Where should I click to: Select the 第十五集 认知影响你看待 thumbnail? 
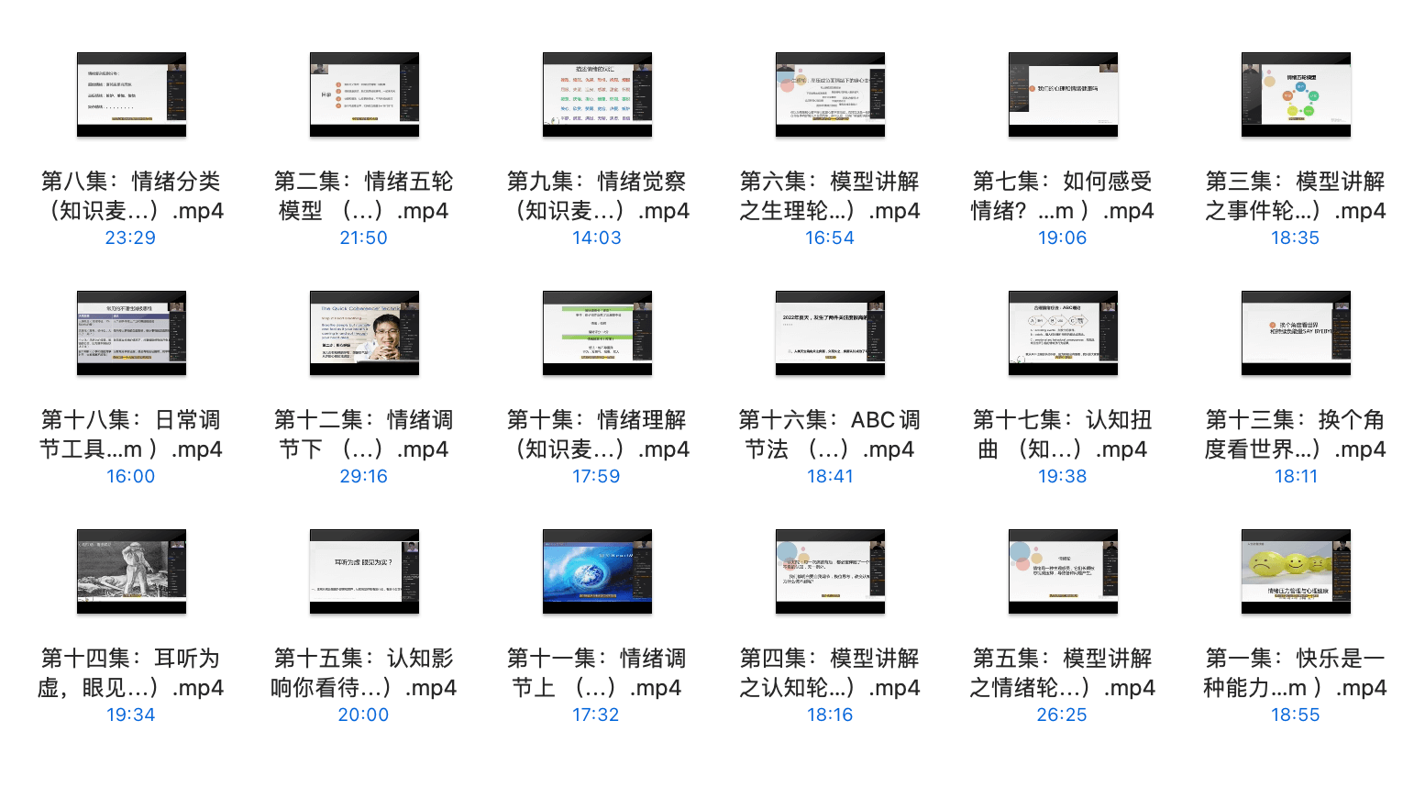pos(364,571)
